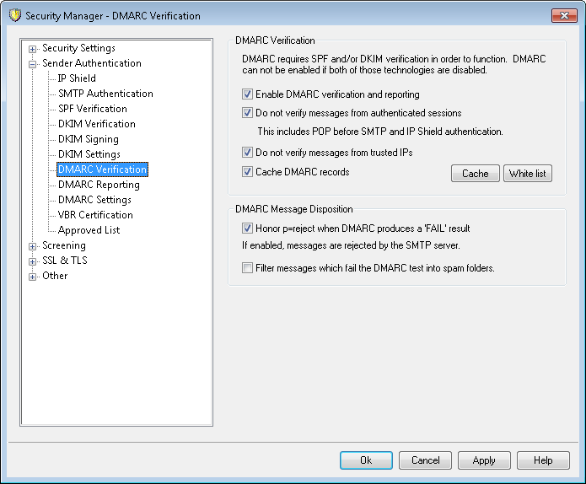Toggle 'Honor p=reject' on DMARC FAIL result
The image size is (586, 484).
248,229
